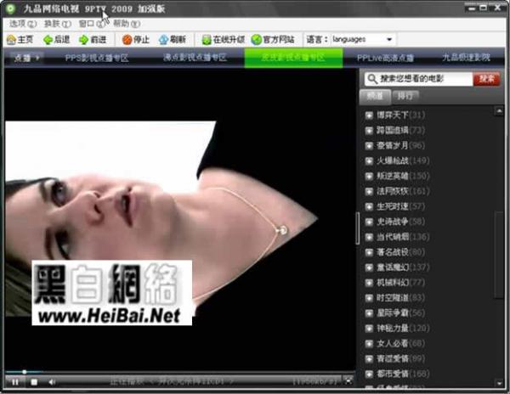Open the 帮助 help menu
This screenshot has width=510, height=394.
click(x=127, y=24)
